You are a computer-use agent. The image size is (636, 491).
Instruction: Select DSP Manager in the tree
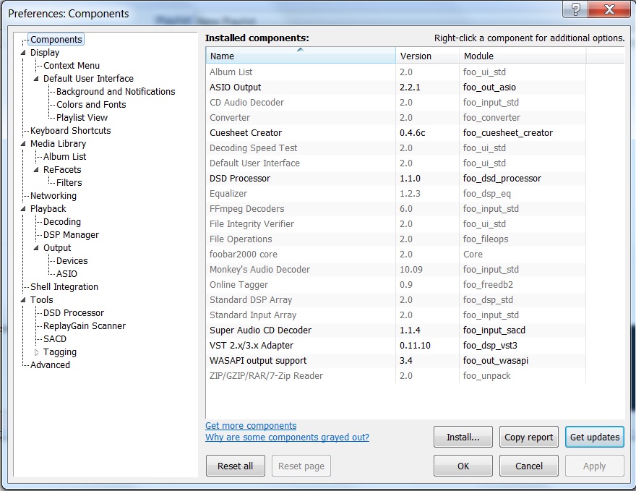[x=71, y=235]
